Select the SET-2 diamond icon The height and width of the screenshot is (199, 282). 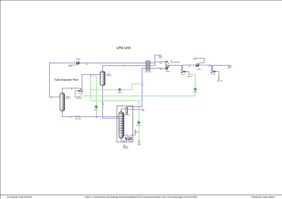click(139, 122)
